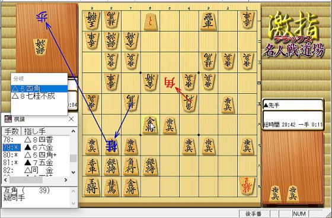332x218 pixels.
Task: Click the rook piece on top row
Action: coord(208,21)
